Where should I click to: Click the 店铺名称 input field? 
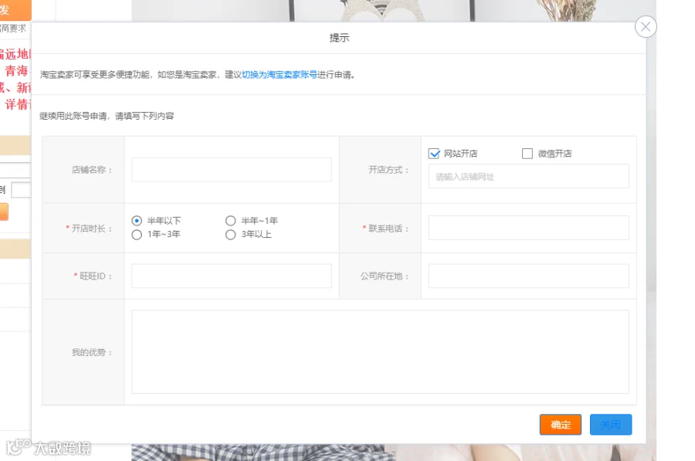232,170
